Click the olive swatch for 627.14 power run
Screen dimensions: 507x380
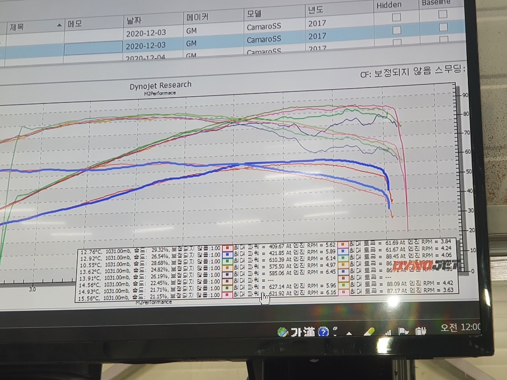(228, 288)
